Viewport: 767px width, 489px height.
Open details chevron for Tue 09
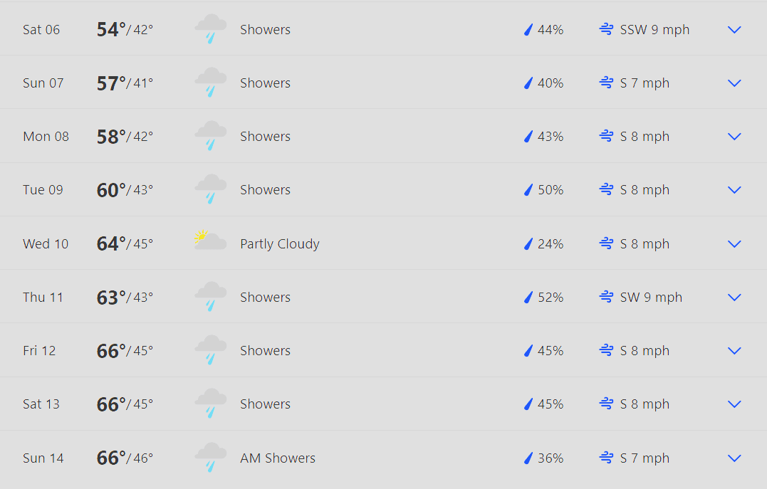pyautogui.click(x=734, y=190)
